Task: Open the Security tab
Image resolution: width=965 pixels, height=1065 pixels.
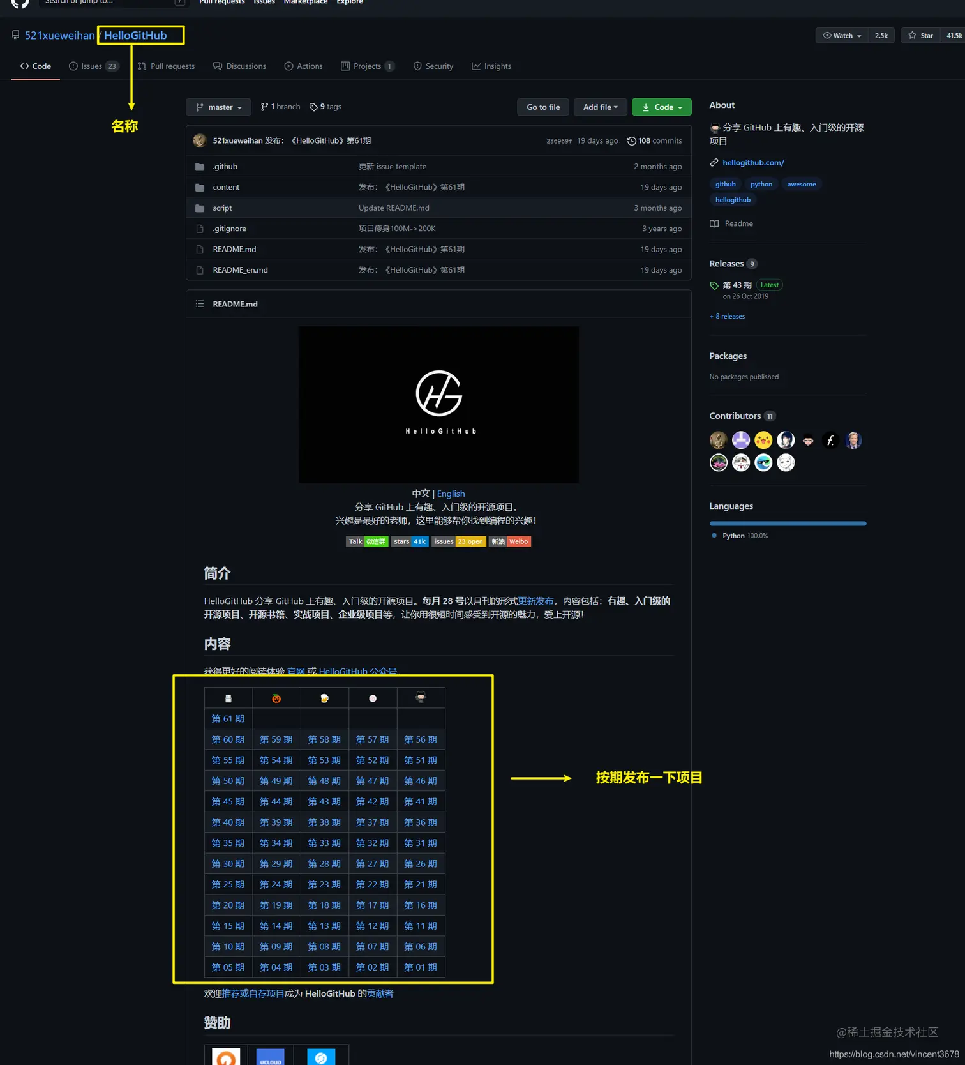Action: tap(433, 66)
